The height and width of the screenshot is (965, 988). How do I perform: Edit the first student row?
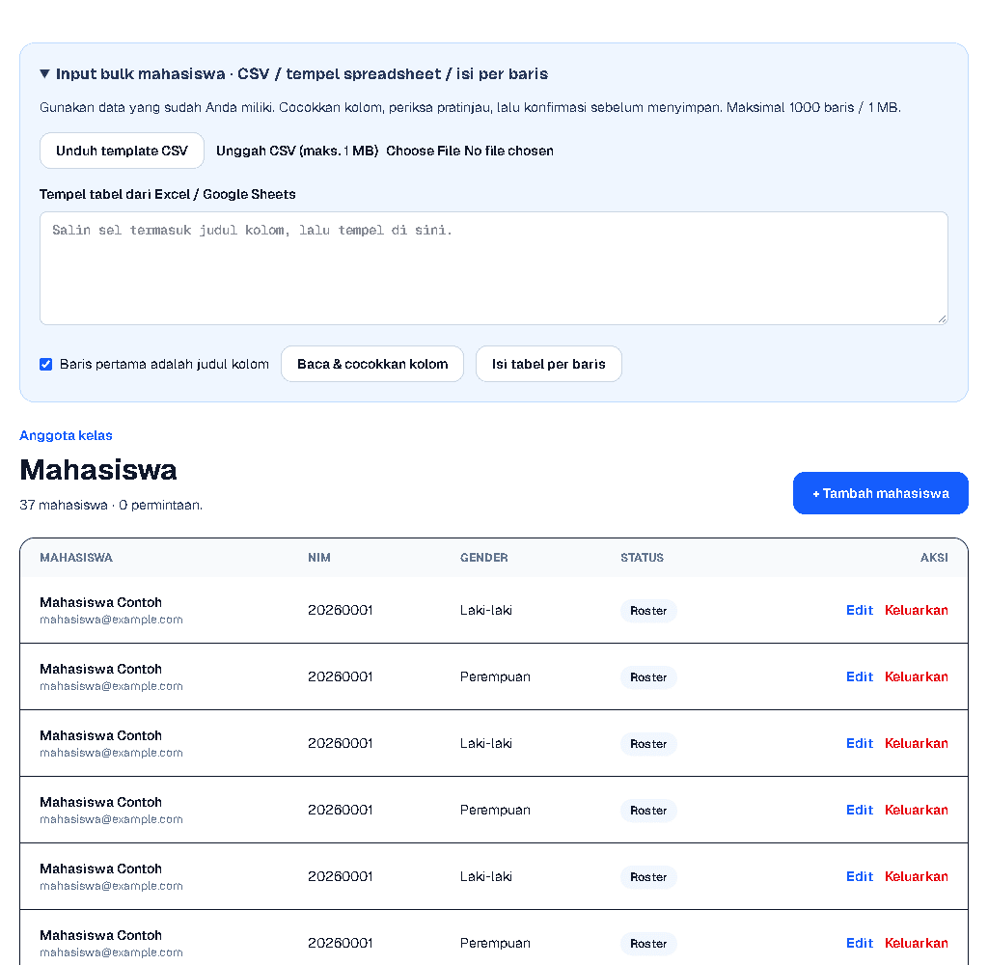(860, 610)
